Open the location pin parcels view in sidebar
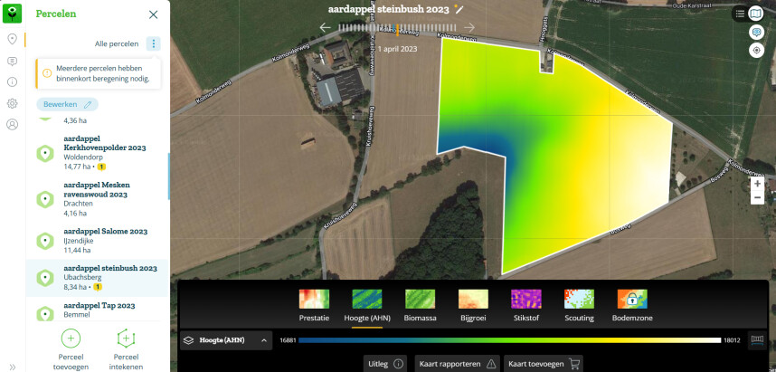776x372 pixels. point(13,39)
